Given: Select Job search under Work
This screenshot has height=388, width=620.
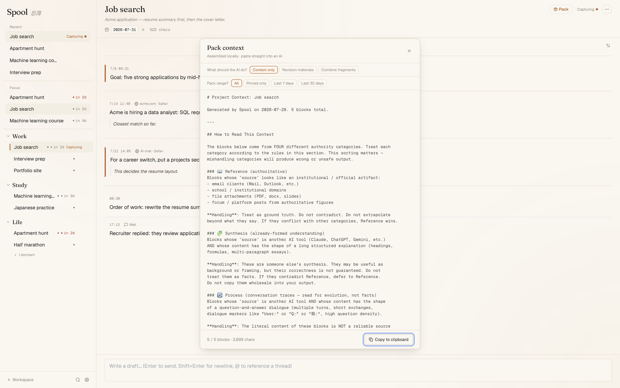Looking at the screenshot, I should click(x=51, y=147).
